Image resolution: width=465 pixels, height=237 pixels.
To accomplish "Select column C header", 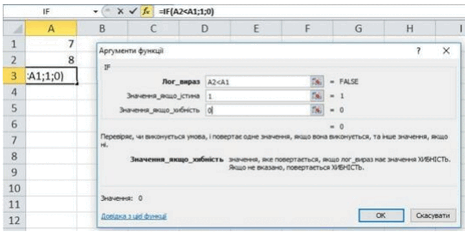I will 153,29.
